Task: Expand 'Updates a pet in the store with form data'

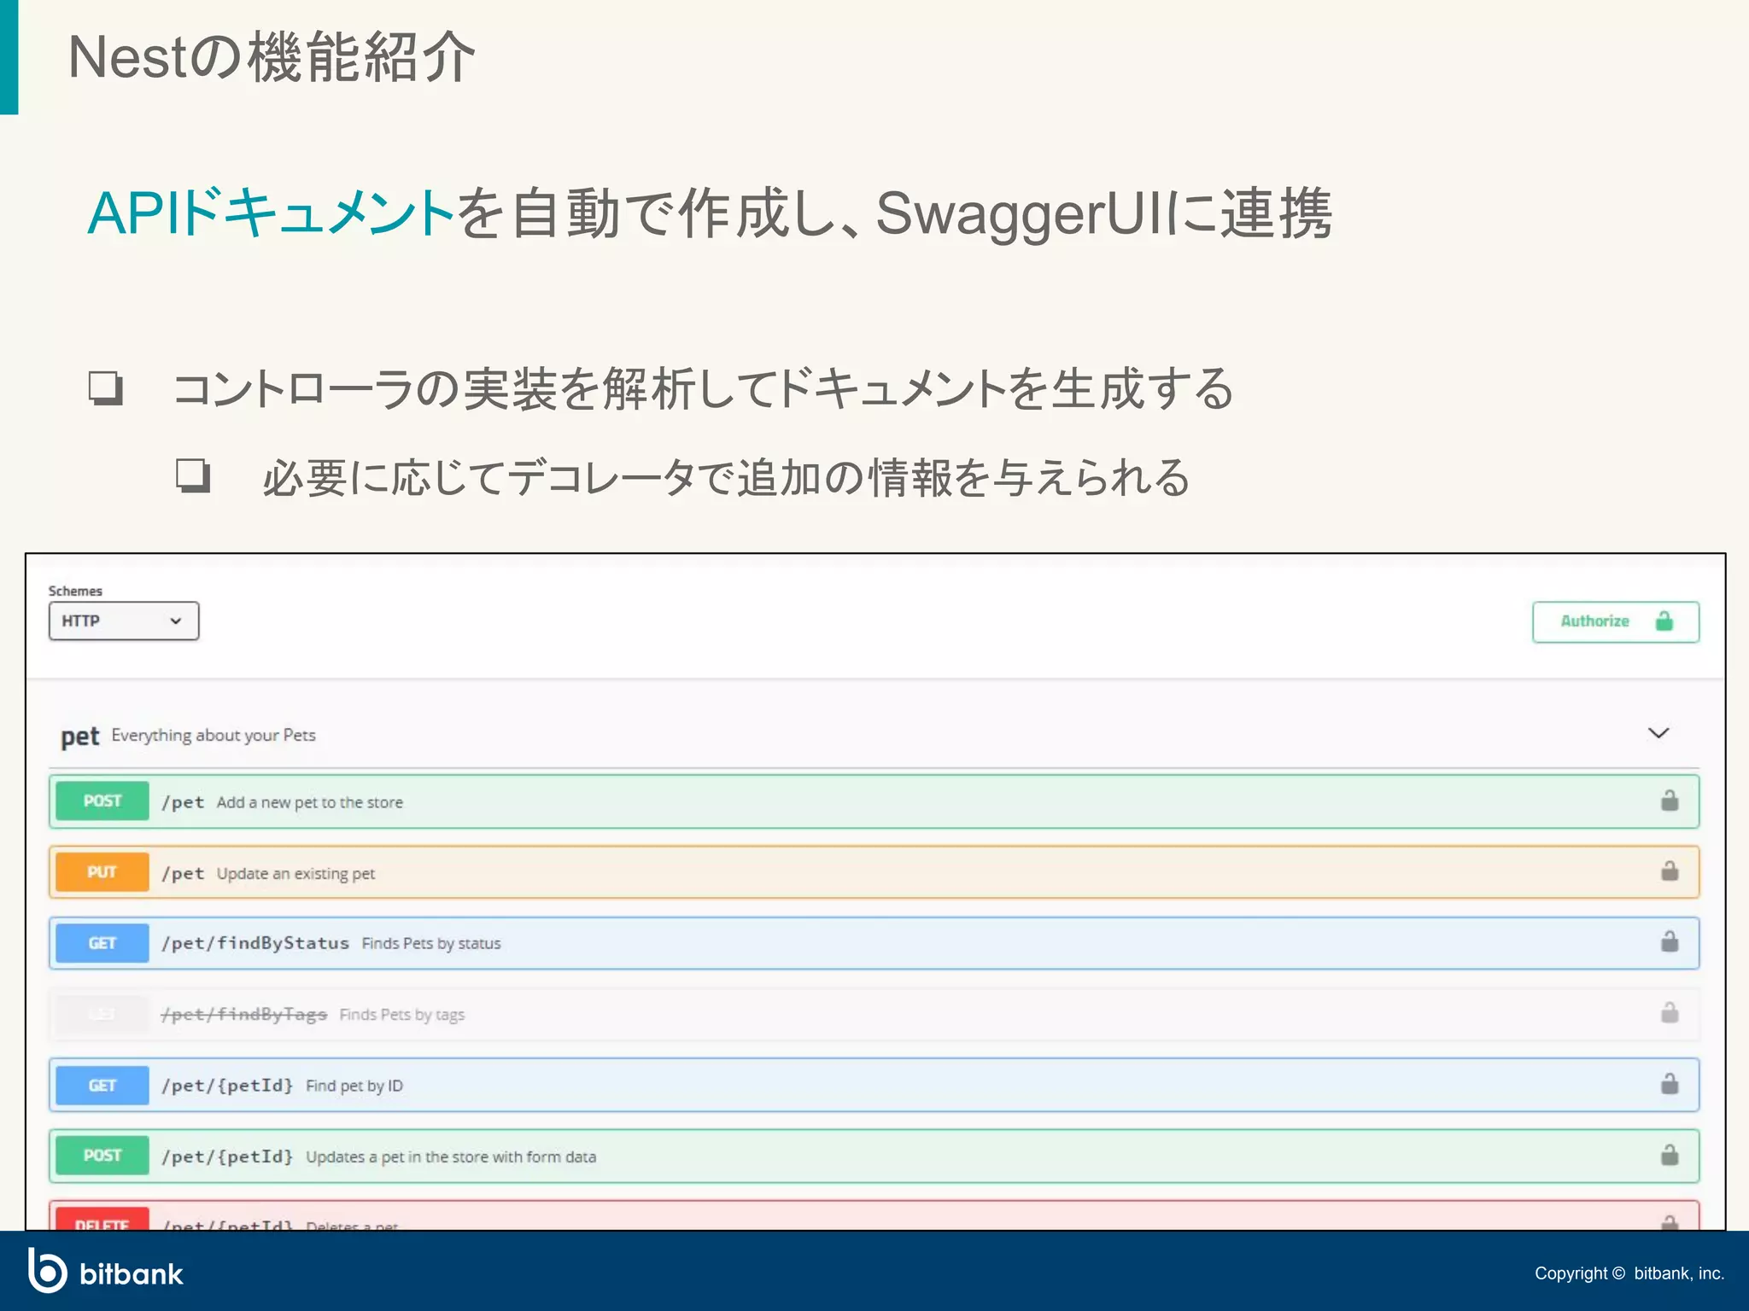Action: (x=874, y=1156)
